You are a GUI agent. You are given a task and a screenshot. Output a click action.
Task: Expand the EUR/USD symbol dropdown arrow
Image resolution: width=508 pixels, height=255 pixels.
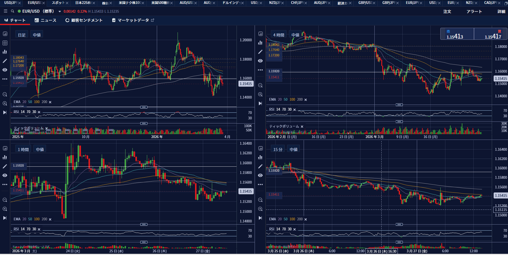[60, 11]
